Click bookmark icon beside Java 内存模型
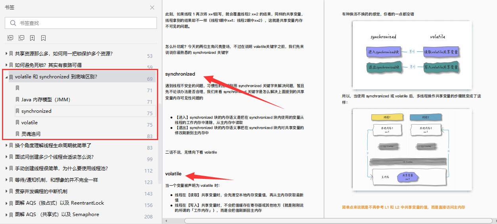The image size is (497, 224). click(17, 100)
